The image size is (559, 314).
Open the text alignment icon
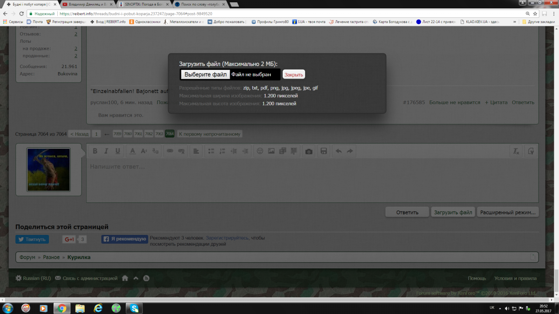pos(196,151)
